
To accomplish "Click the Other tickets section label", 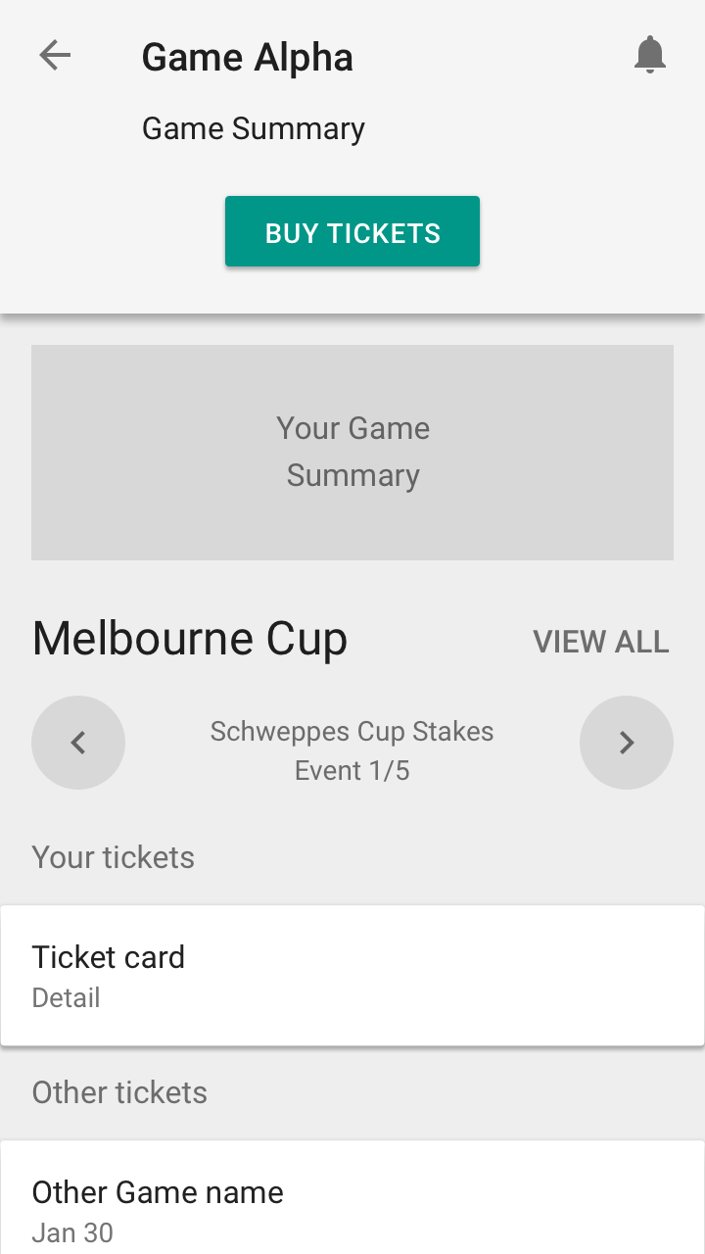I will 119,1092.
